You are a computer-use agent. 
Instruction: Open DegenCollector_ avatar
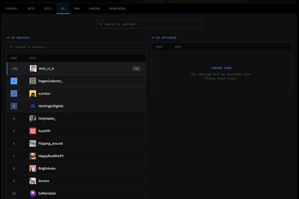33,81
